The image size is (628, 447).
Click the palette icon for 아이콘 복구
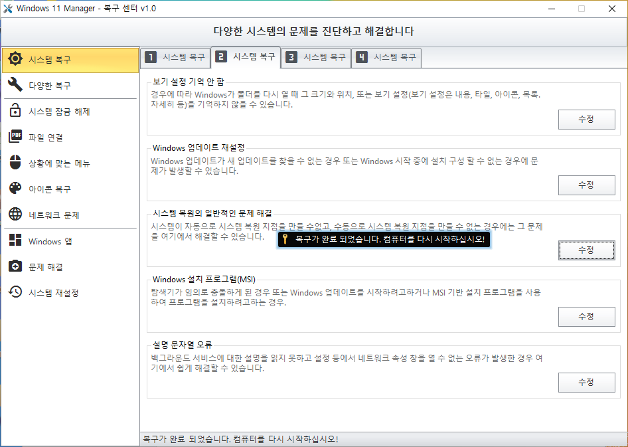pos(15,188)
